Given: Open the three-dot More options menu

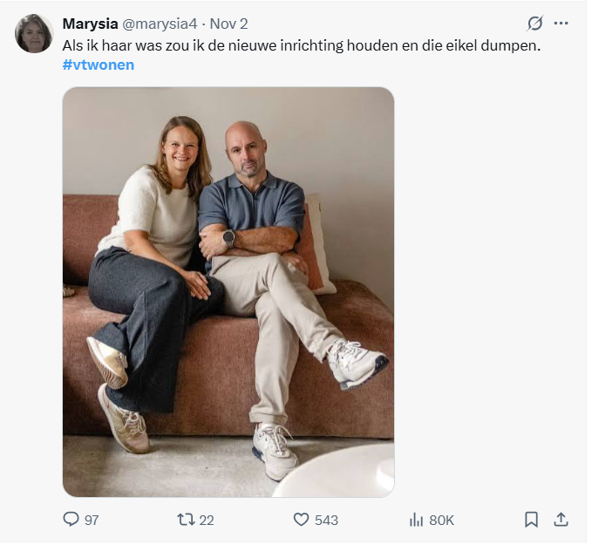Looking at the screenshot, I should (561, 24).
